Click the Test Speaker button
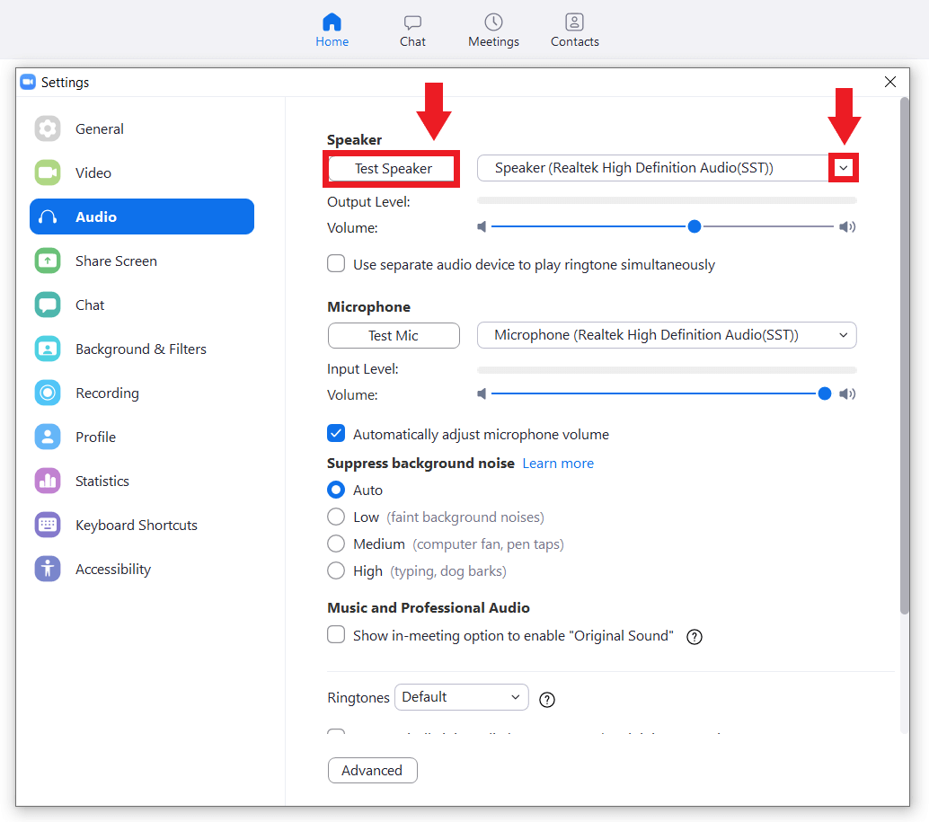 pos(391,168)
